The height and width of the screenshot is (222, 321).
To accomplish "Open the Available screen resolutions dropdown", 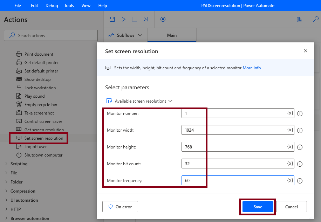I will (x=139, y=100).
